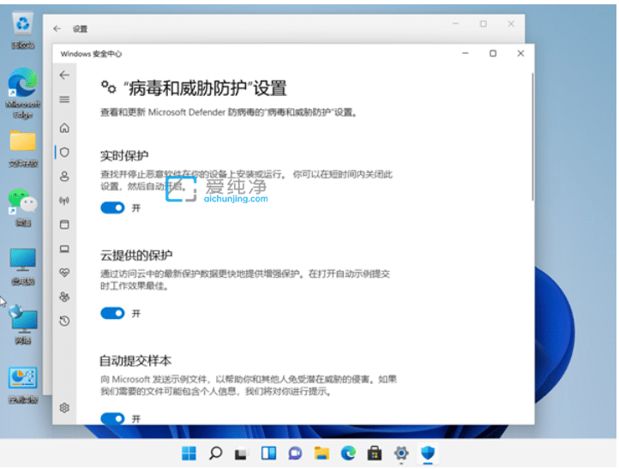Open This PC desktop icon
The image size is (619, 469).
[23, 267]
